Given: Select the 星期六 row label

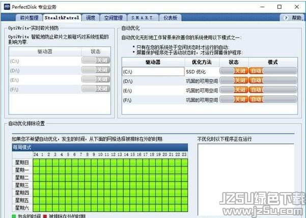Looking at the screenshot, I should tap(22, 208).
